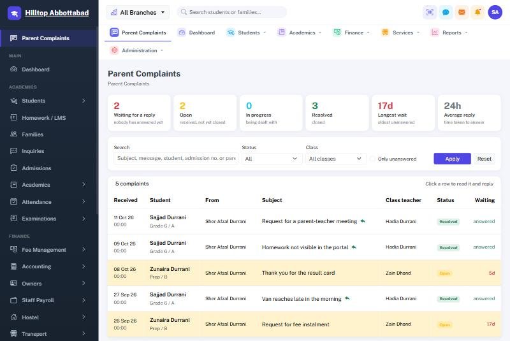
Task: Open the Longest wait 17d stat card
Action: coord(404,113)
